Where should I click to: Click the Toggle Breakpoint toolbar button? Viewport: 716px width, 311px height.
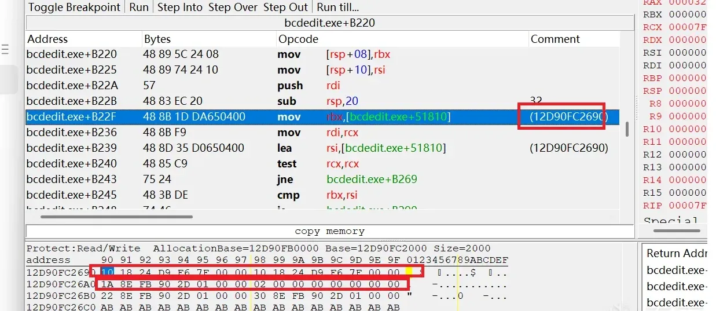pyautogui.click(x=74, y=8)
